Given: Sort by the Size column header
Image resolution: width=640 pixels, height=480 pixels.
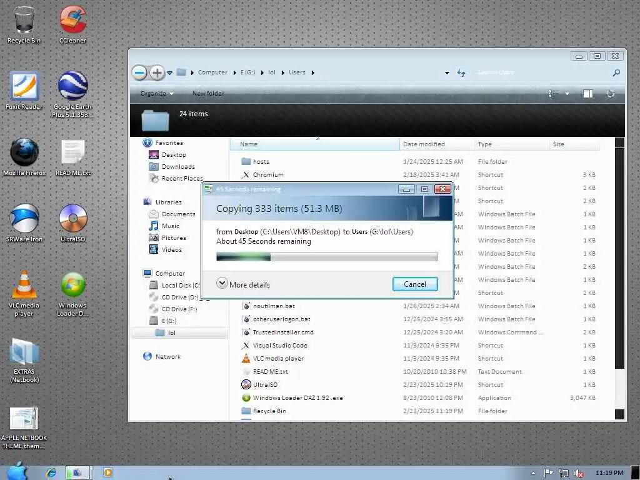Looking at the screenshot, I should [x=575, y=144].
